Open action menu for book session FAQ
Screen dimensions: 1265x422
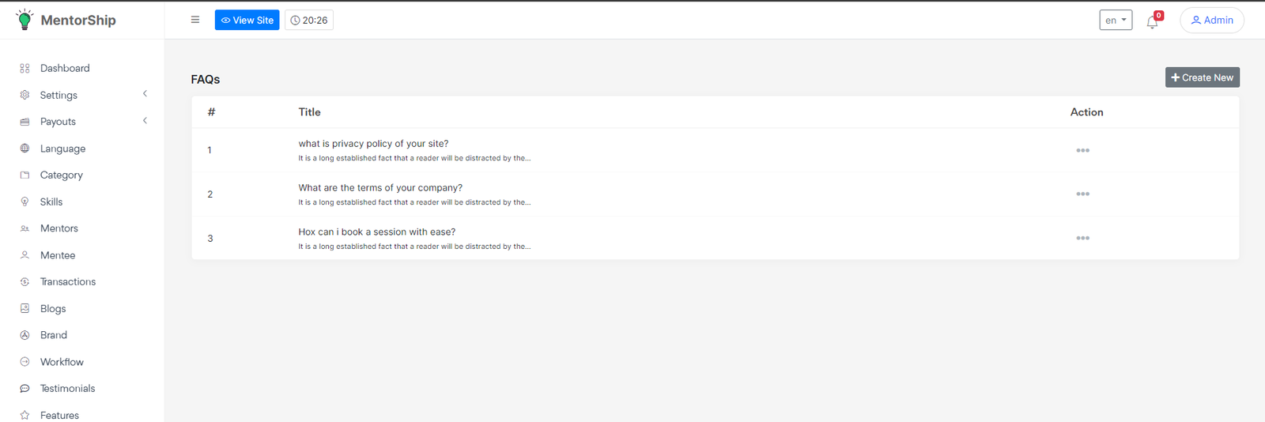(x=1082, y=238)
